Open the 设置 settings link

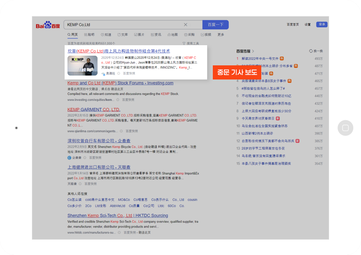(308, 25)
